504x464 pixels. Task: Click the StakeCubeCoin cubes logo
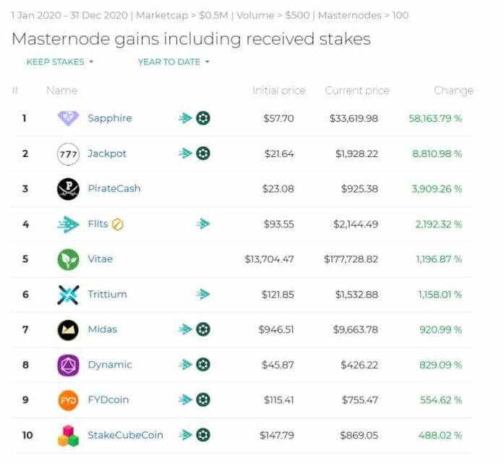(68, 436)
